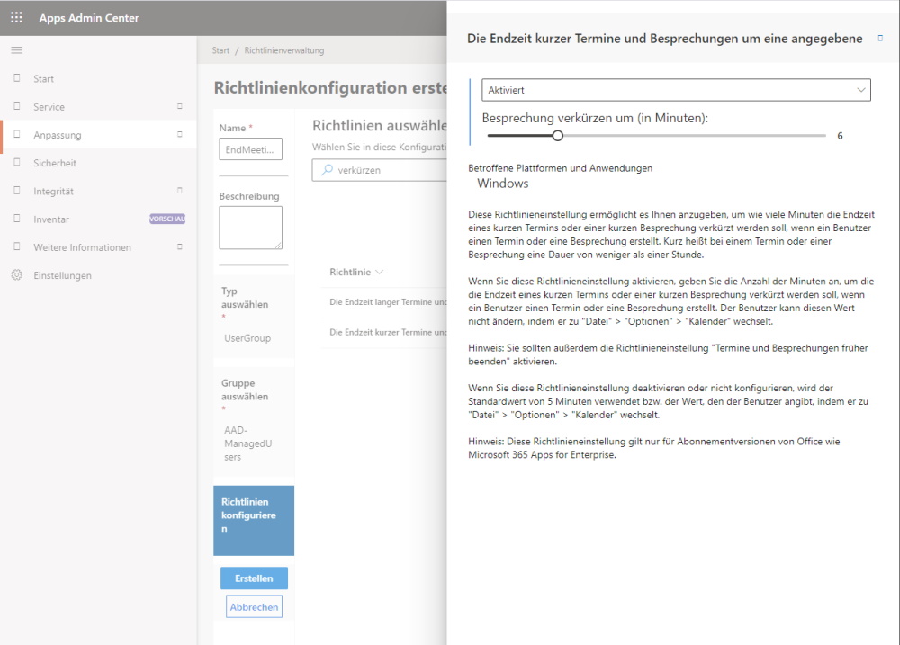This screenshot has height=645, width=900.
Task: Click the Sicherheit icon in the sidebar
Action: click(x=16, y=163)
